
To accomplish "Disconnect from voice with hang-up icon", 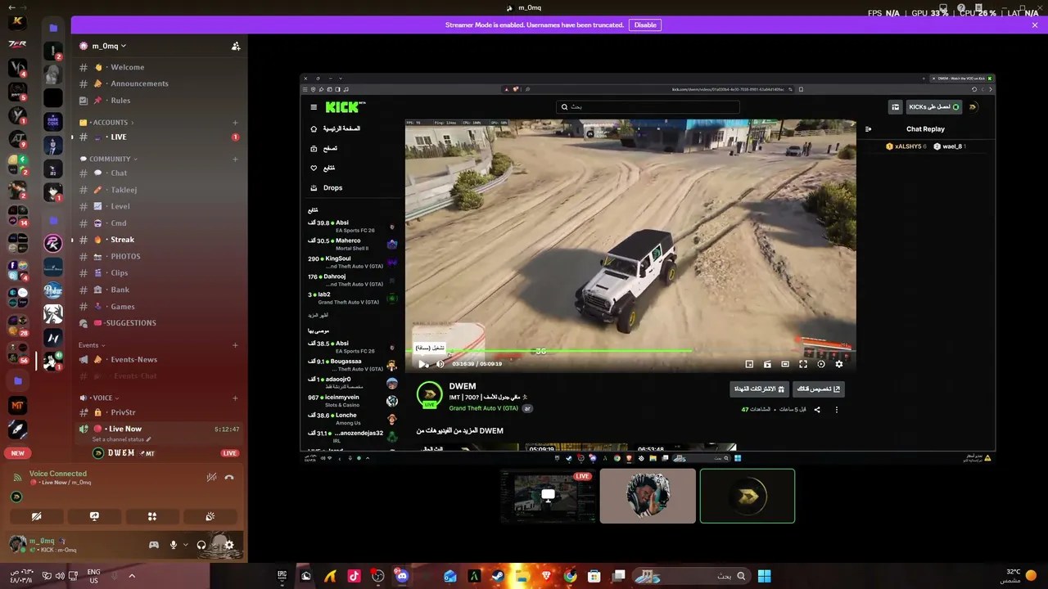I will coord(229,477).
